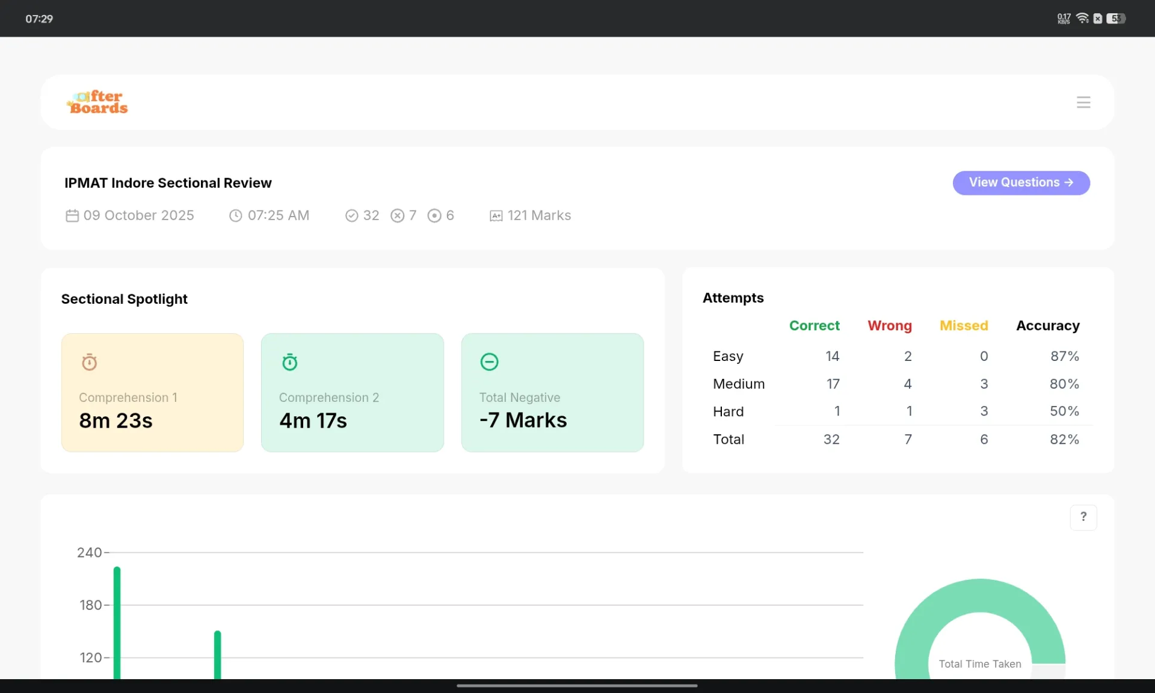Viewport: 1155px width, 693px height.
Task: Click the network speed indicator in status bar
Action: click(1064, 19)
